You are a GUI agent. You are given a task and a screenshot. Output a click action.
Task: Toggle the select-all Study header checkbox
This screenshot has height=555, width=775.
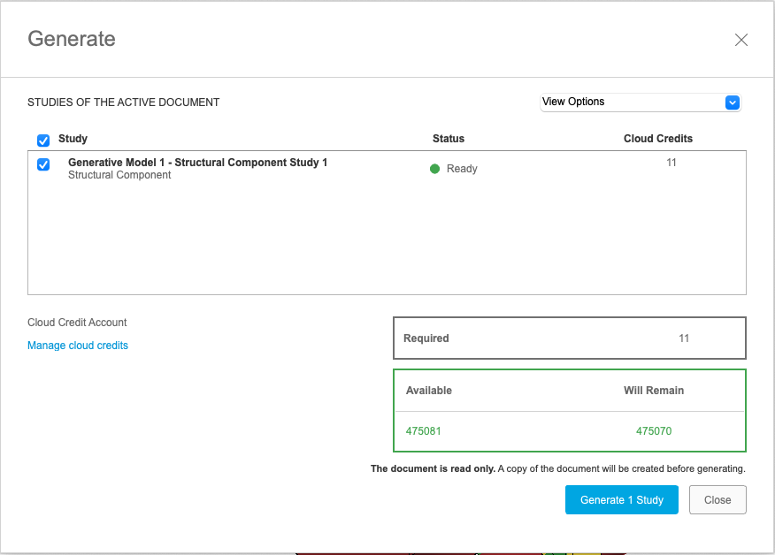[43, 141]
